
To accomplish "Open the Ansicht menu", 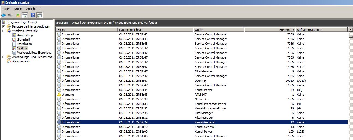I will coord(31,9).
